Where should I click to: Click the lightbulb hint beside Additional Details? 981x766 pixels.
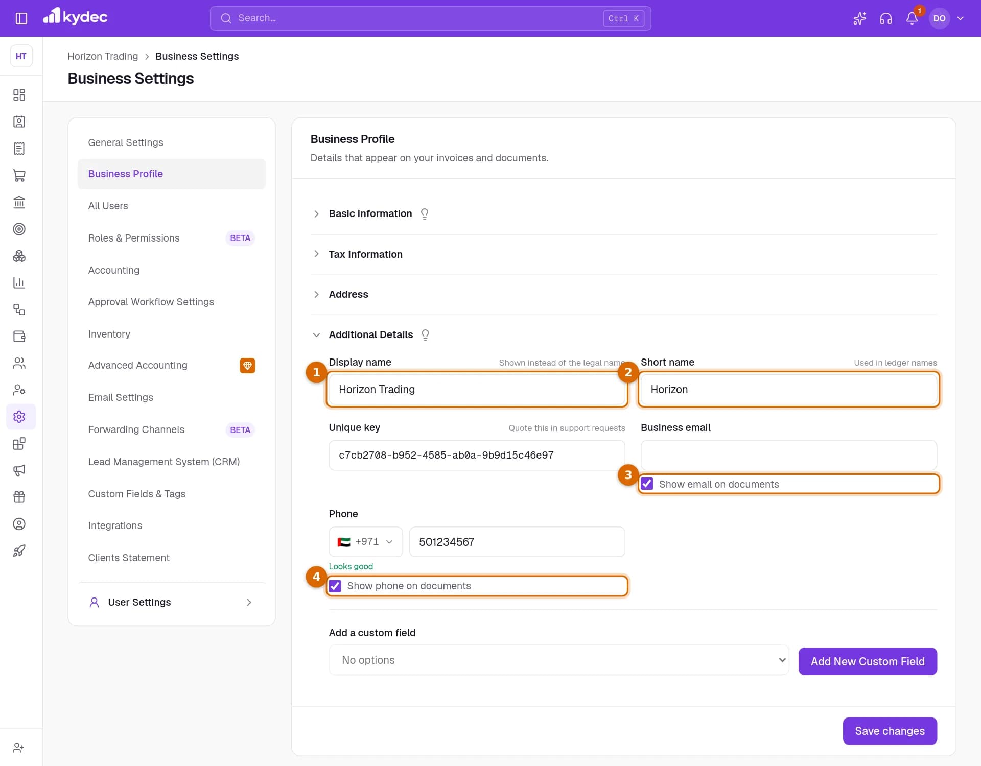[x=425, y=335]
